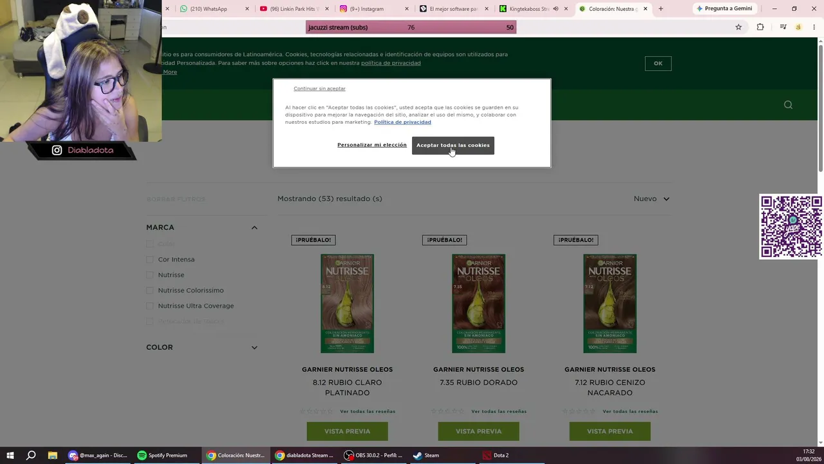Open the media controls icon in Chrome toolbar
824x464 pixels.
coord(783,27)
